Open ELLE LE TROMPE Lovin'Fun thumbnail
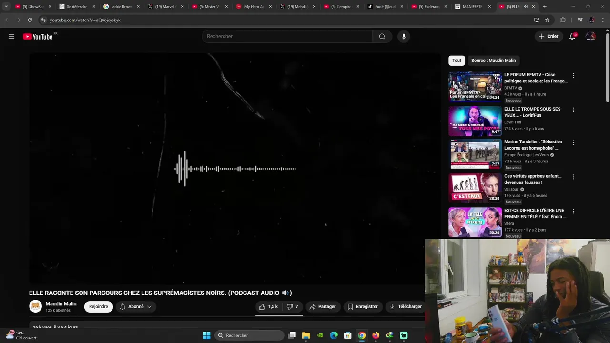Screen dimensions: 610x343 [475, 121]
